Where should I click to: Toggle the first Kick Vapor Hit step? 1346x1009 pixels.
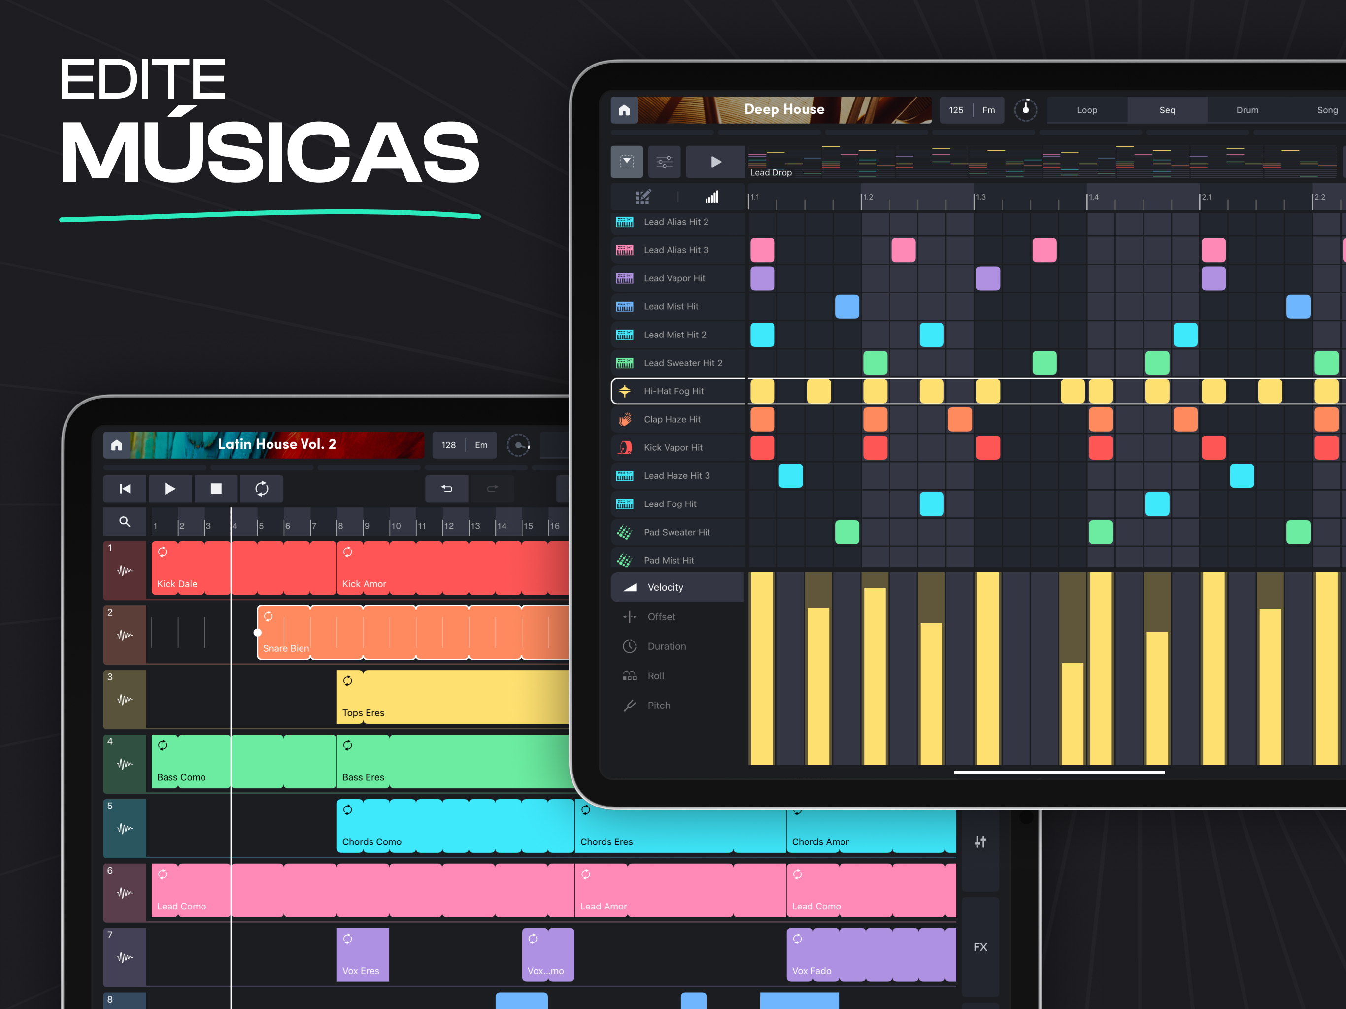tap(763, 448)
